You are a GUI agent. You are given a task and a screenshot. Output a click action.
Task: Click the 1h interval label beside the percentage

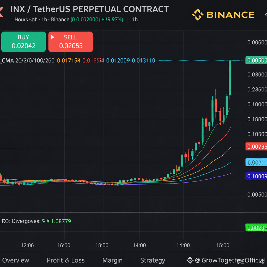(x=135, y=20)
